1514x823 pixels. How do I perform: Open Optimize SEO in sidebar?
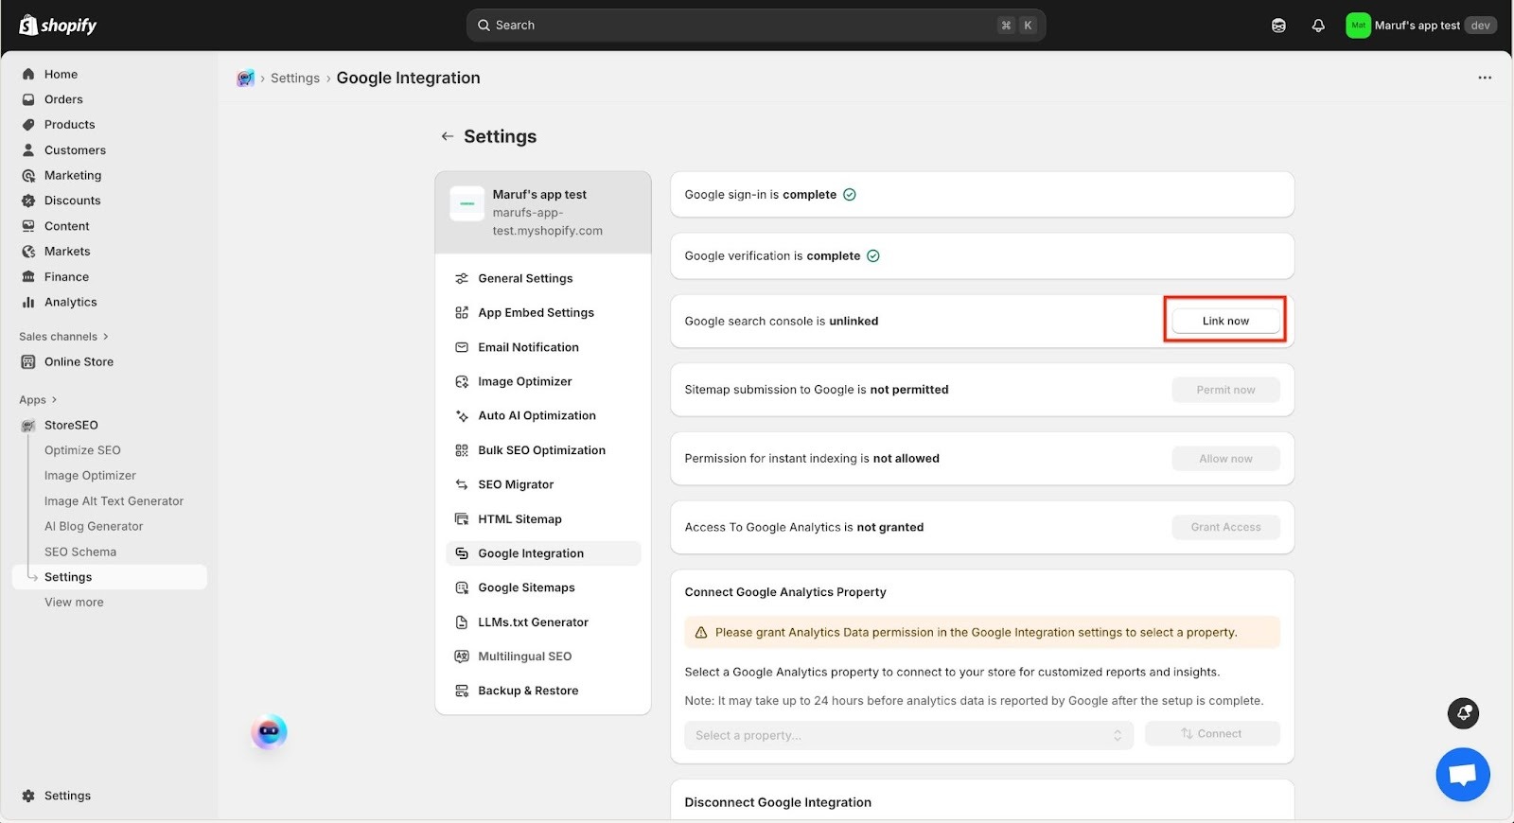coord(82,450)
